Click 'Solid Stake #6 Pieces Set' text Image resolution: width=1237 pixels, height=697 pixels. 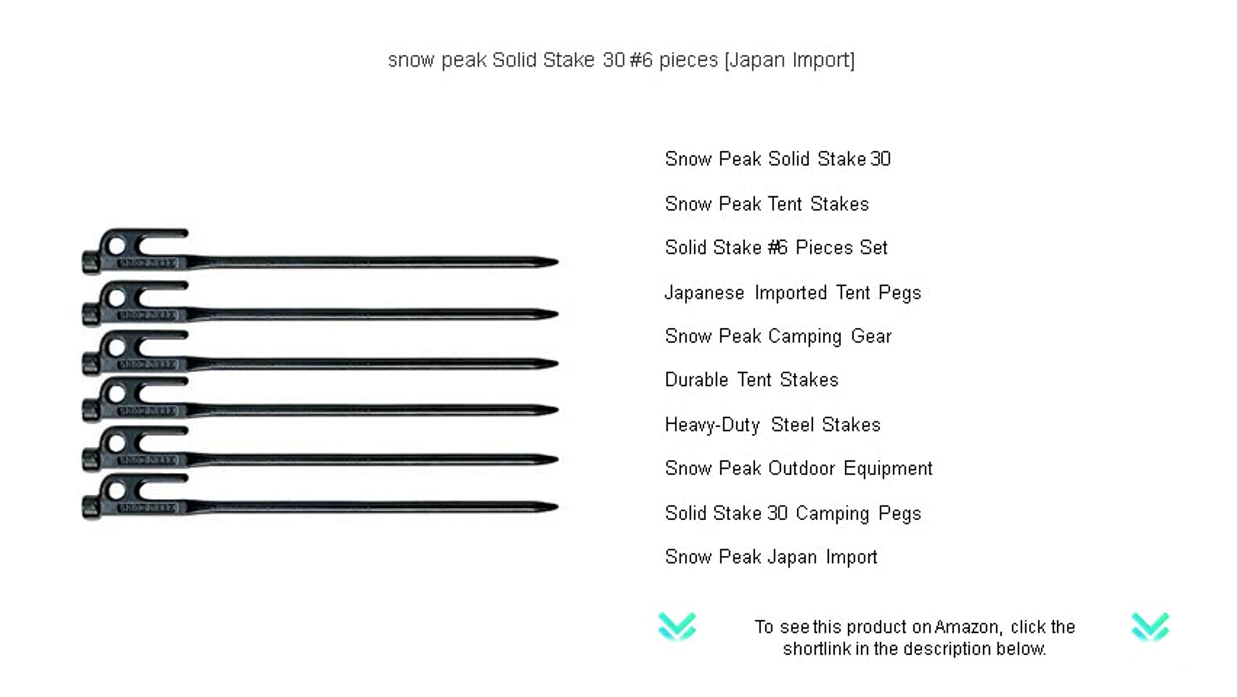(776, 247)
